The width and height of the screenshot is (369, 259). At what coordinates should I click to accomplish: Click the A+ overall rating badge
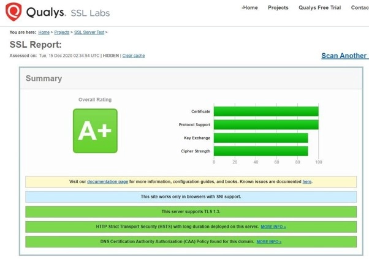point(95,130)
